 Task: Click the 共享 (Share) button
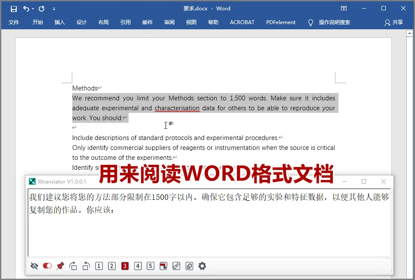point(394,22)
